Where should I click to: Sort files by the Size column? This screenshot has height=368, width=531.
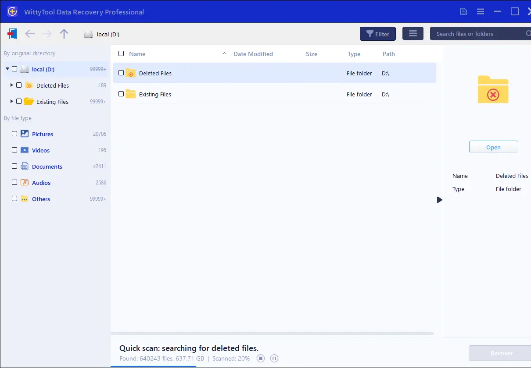pos(312,54)
